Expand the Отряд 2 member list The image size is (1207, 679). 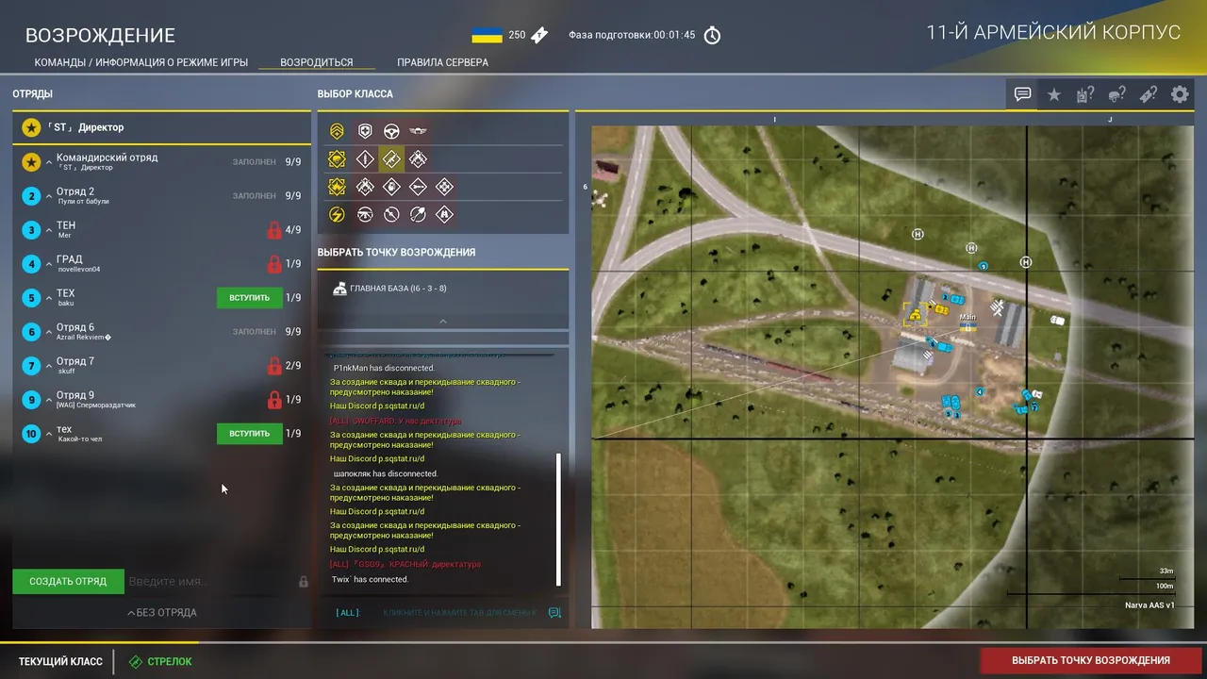(49, 196)
